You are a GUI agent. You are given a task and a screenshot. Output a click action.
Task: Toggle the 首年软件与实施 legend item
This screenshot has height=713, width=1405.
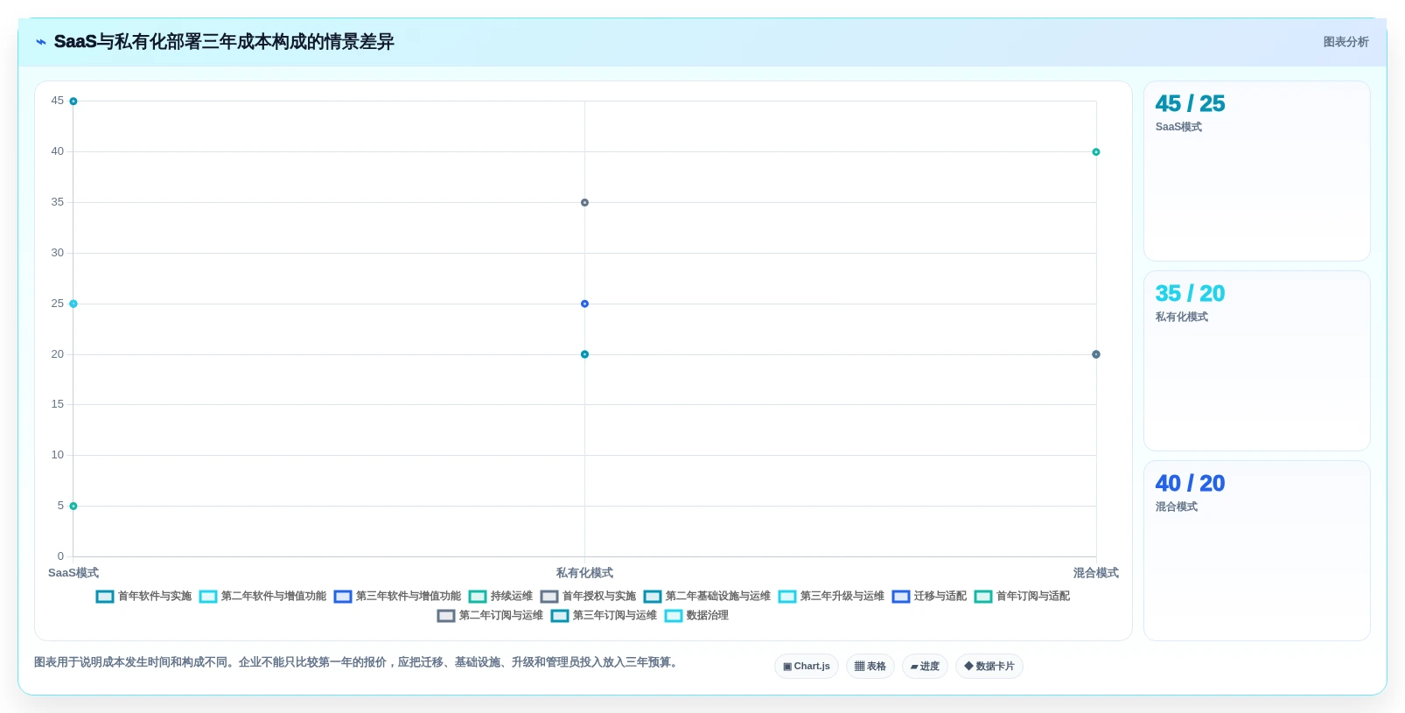pos(143,596)
